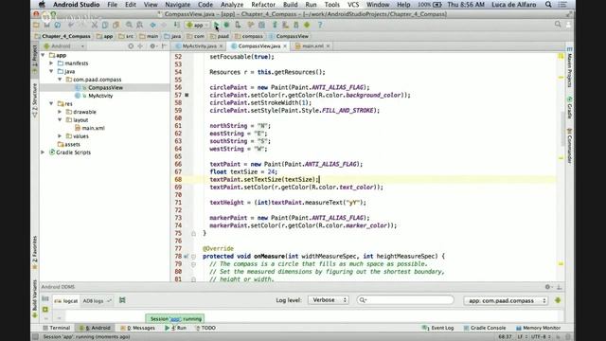Open the Terminal tool window
Image resolution: width=606 pixels, height=341 pixels.
pyautogui.click(x=57, y=328)
